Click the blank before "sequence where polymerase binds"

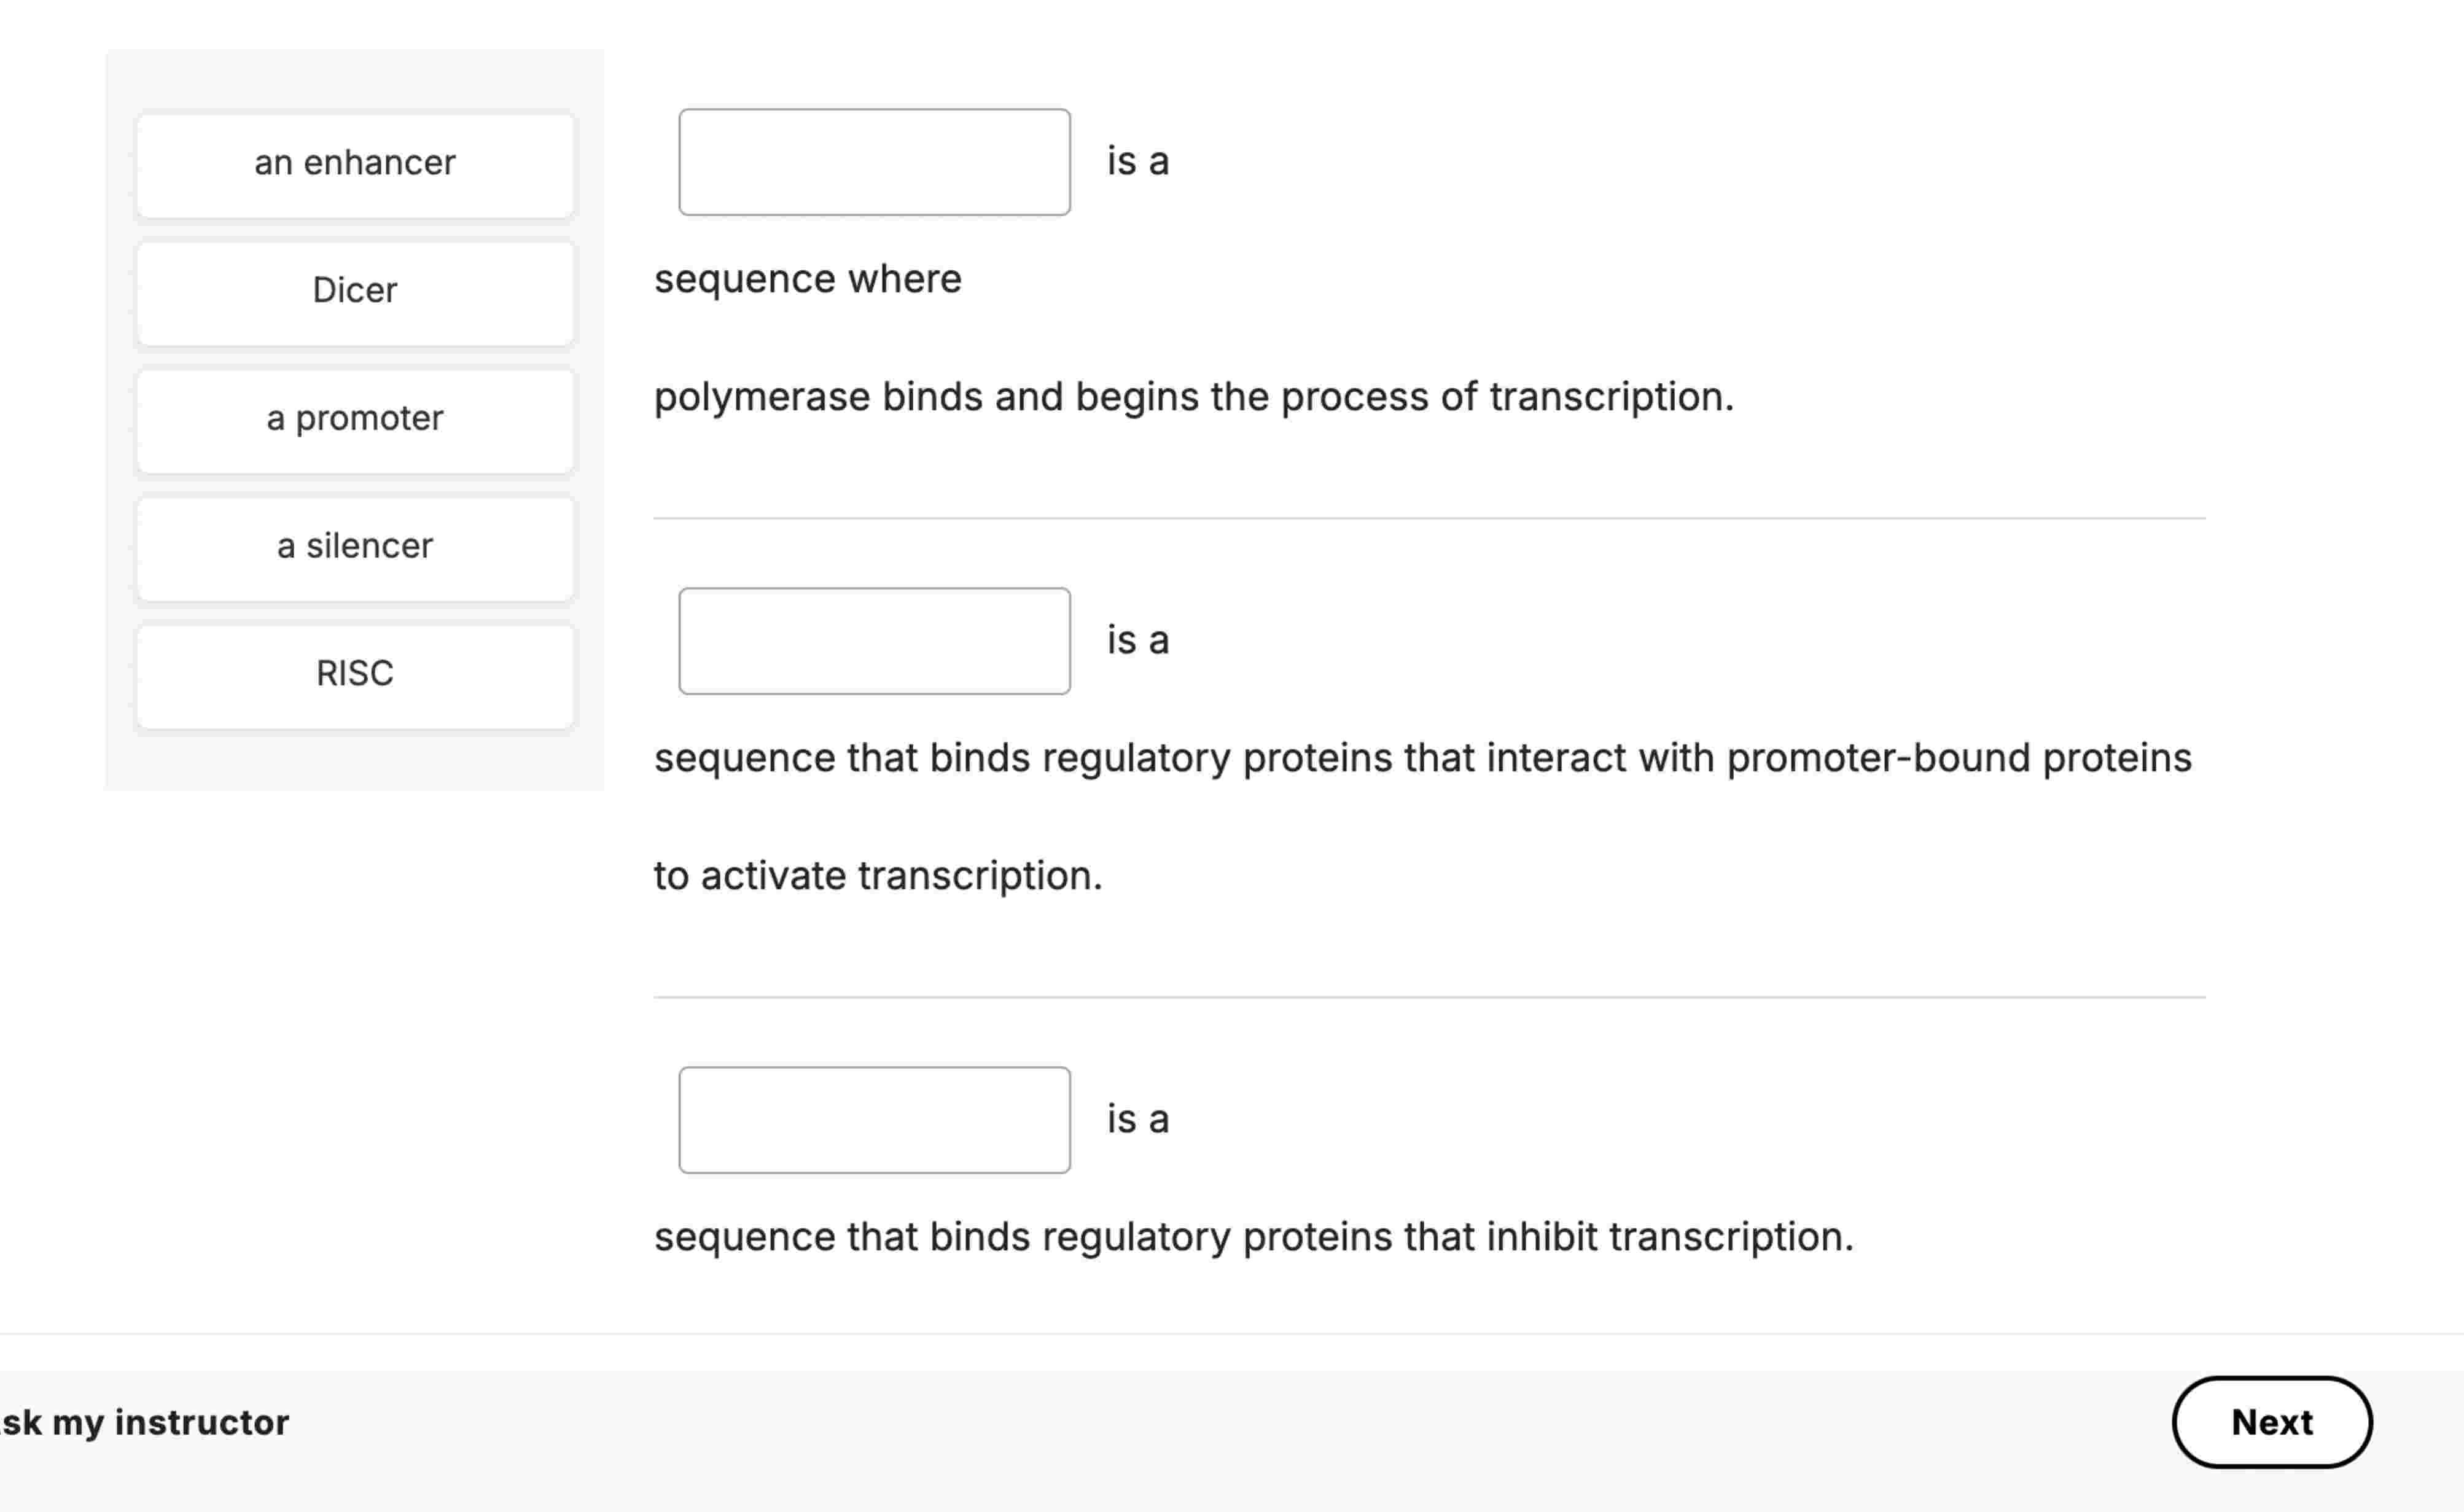tap(874, 162)
